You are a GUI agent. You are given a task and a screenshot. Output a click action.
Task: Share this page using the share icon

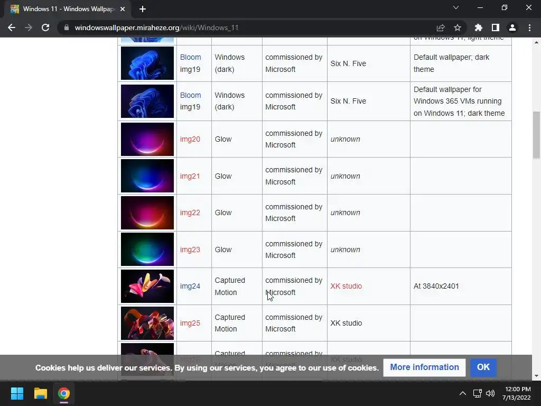point(441,27)
